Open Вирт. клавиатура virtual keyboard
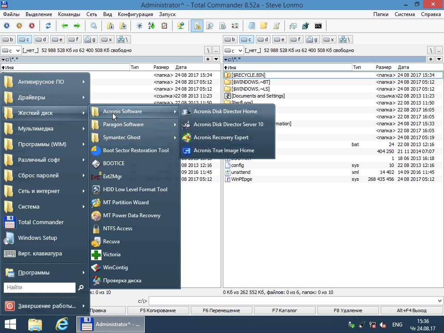Image resolution: width=444 pixels, height=333 pixels. click(45, 253)
